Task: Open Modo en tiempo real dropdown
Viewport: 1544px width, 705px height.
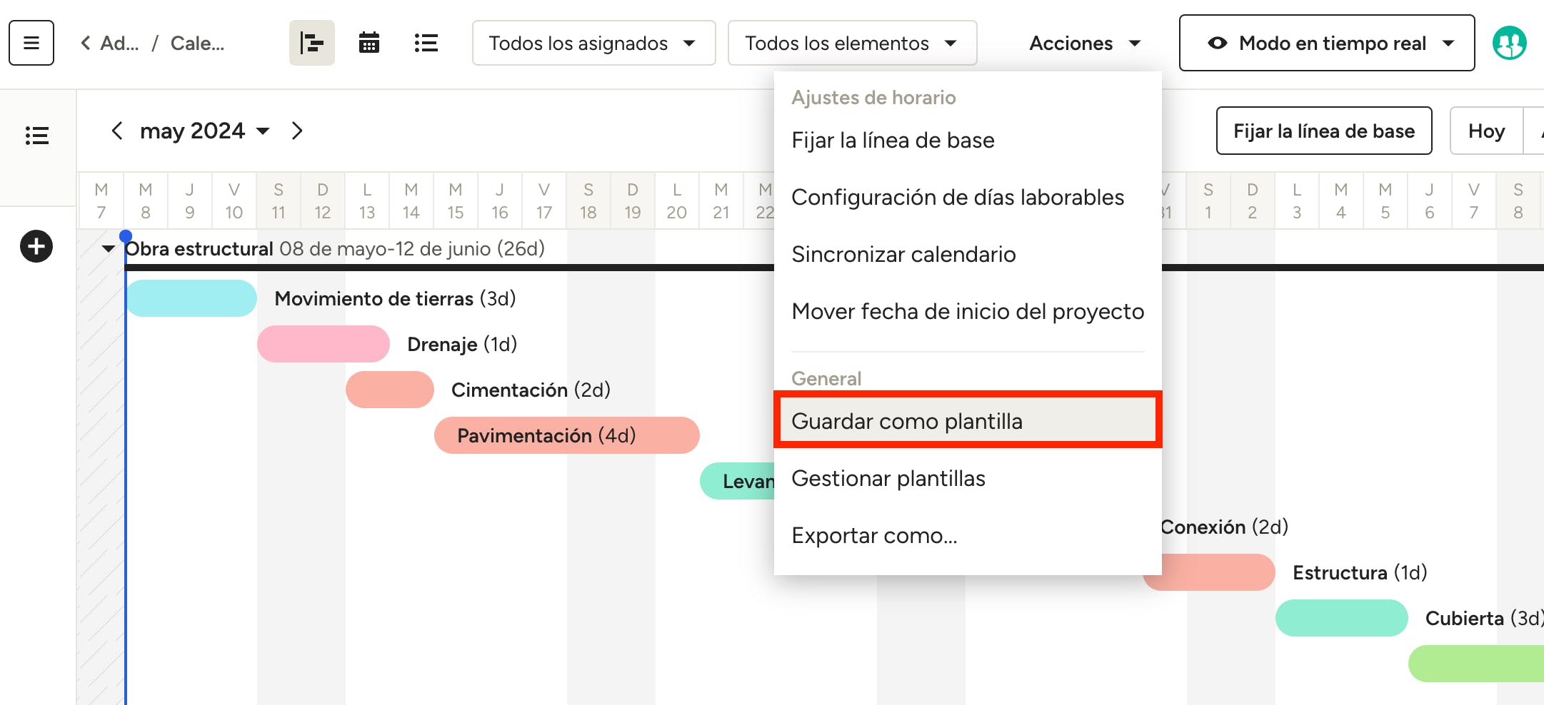Action: [1326, 43]
